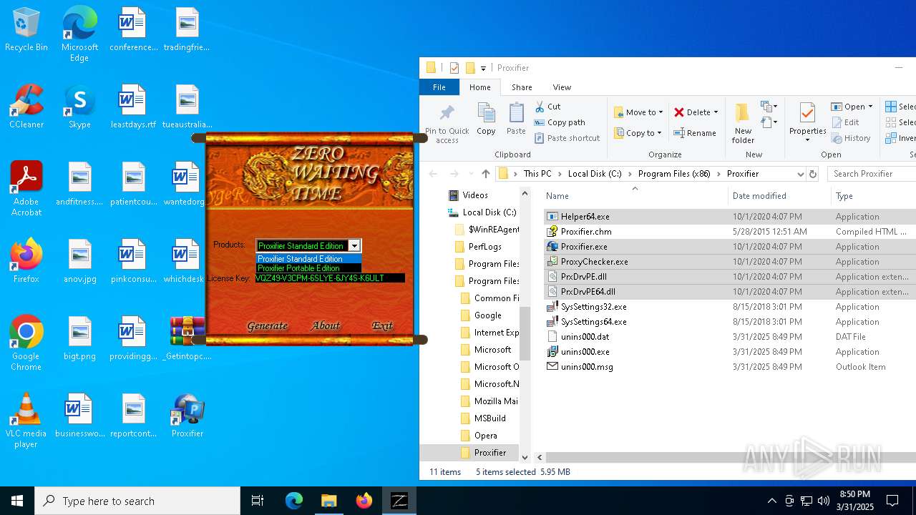Open Products combo box arrow in keygen
The image size is (916, 515).
click(x=354, y=245)
